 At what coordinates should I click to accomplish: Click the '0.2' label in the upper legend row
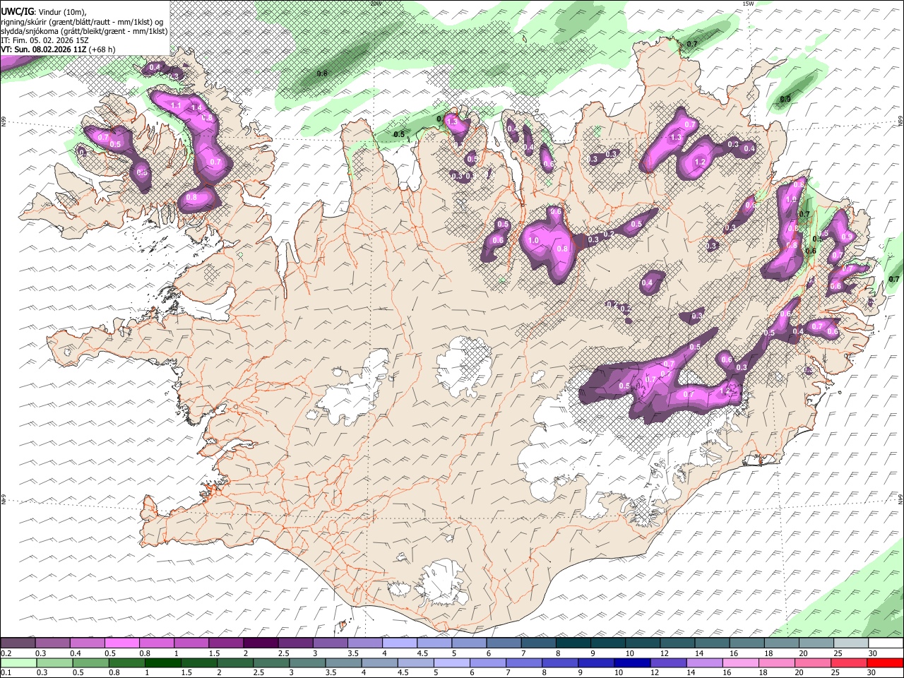[6, 653]
